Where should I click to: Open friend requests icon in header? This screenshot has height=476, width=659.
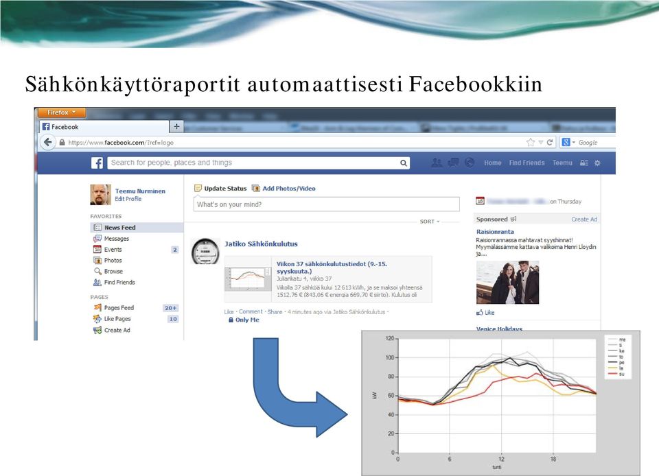click(437, 163)
